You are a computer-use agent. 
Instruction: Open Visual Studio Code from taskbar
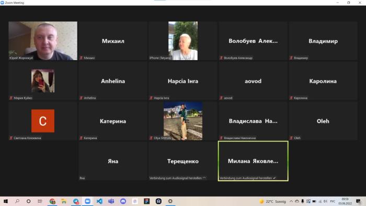click(99, 201)
